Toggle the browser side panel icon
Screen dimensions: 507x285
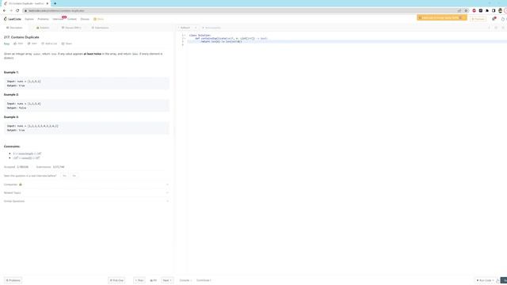pyautogui.click(x=494, y=10)
